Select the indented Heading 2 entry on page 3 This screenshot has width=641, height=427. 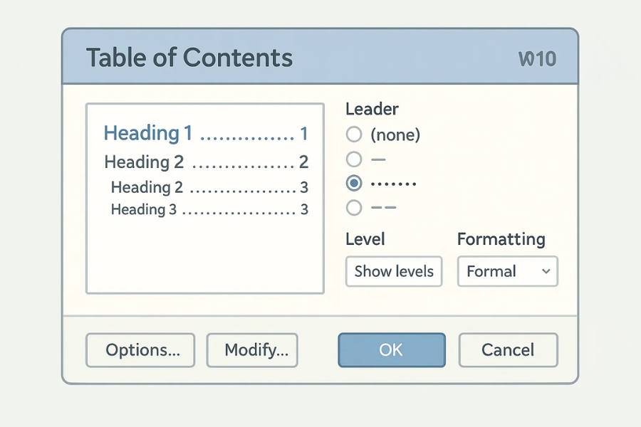pos(147,188)
